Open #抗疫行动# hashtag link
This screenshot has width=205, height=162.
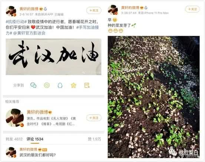pyautogui.click(x=16, y=22)
